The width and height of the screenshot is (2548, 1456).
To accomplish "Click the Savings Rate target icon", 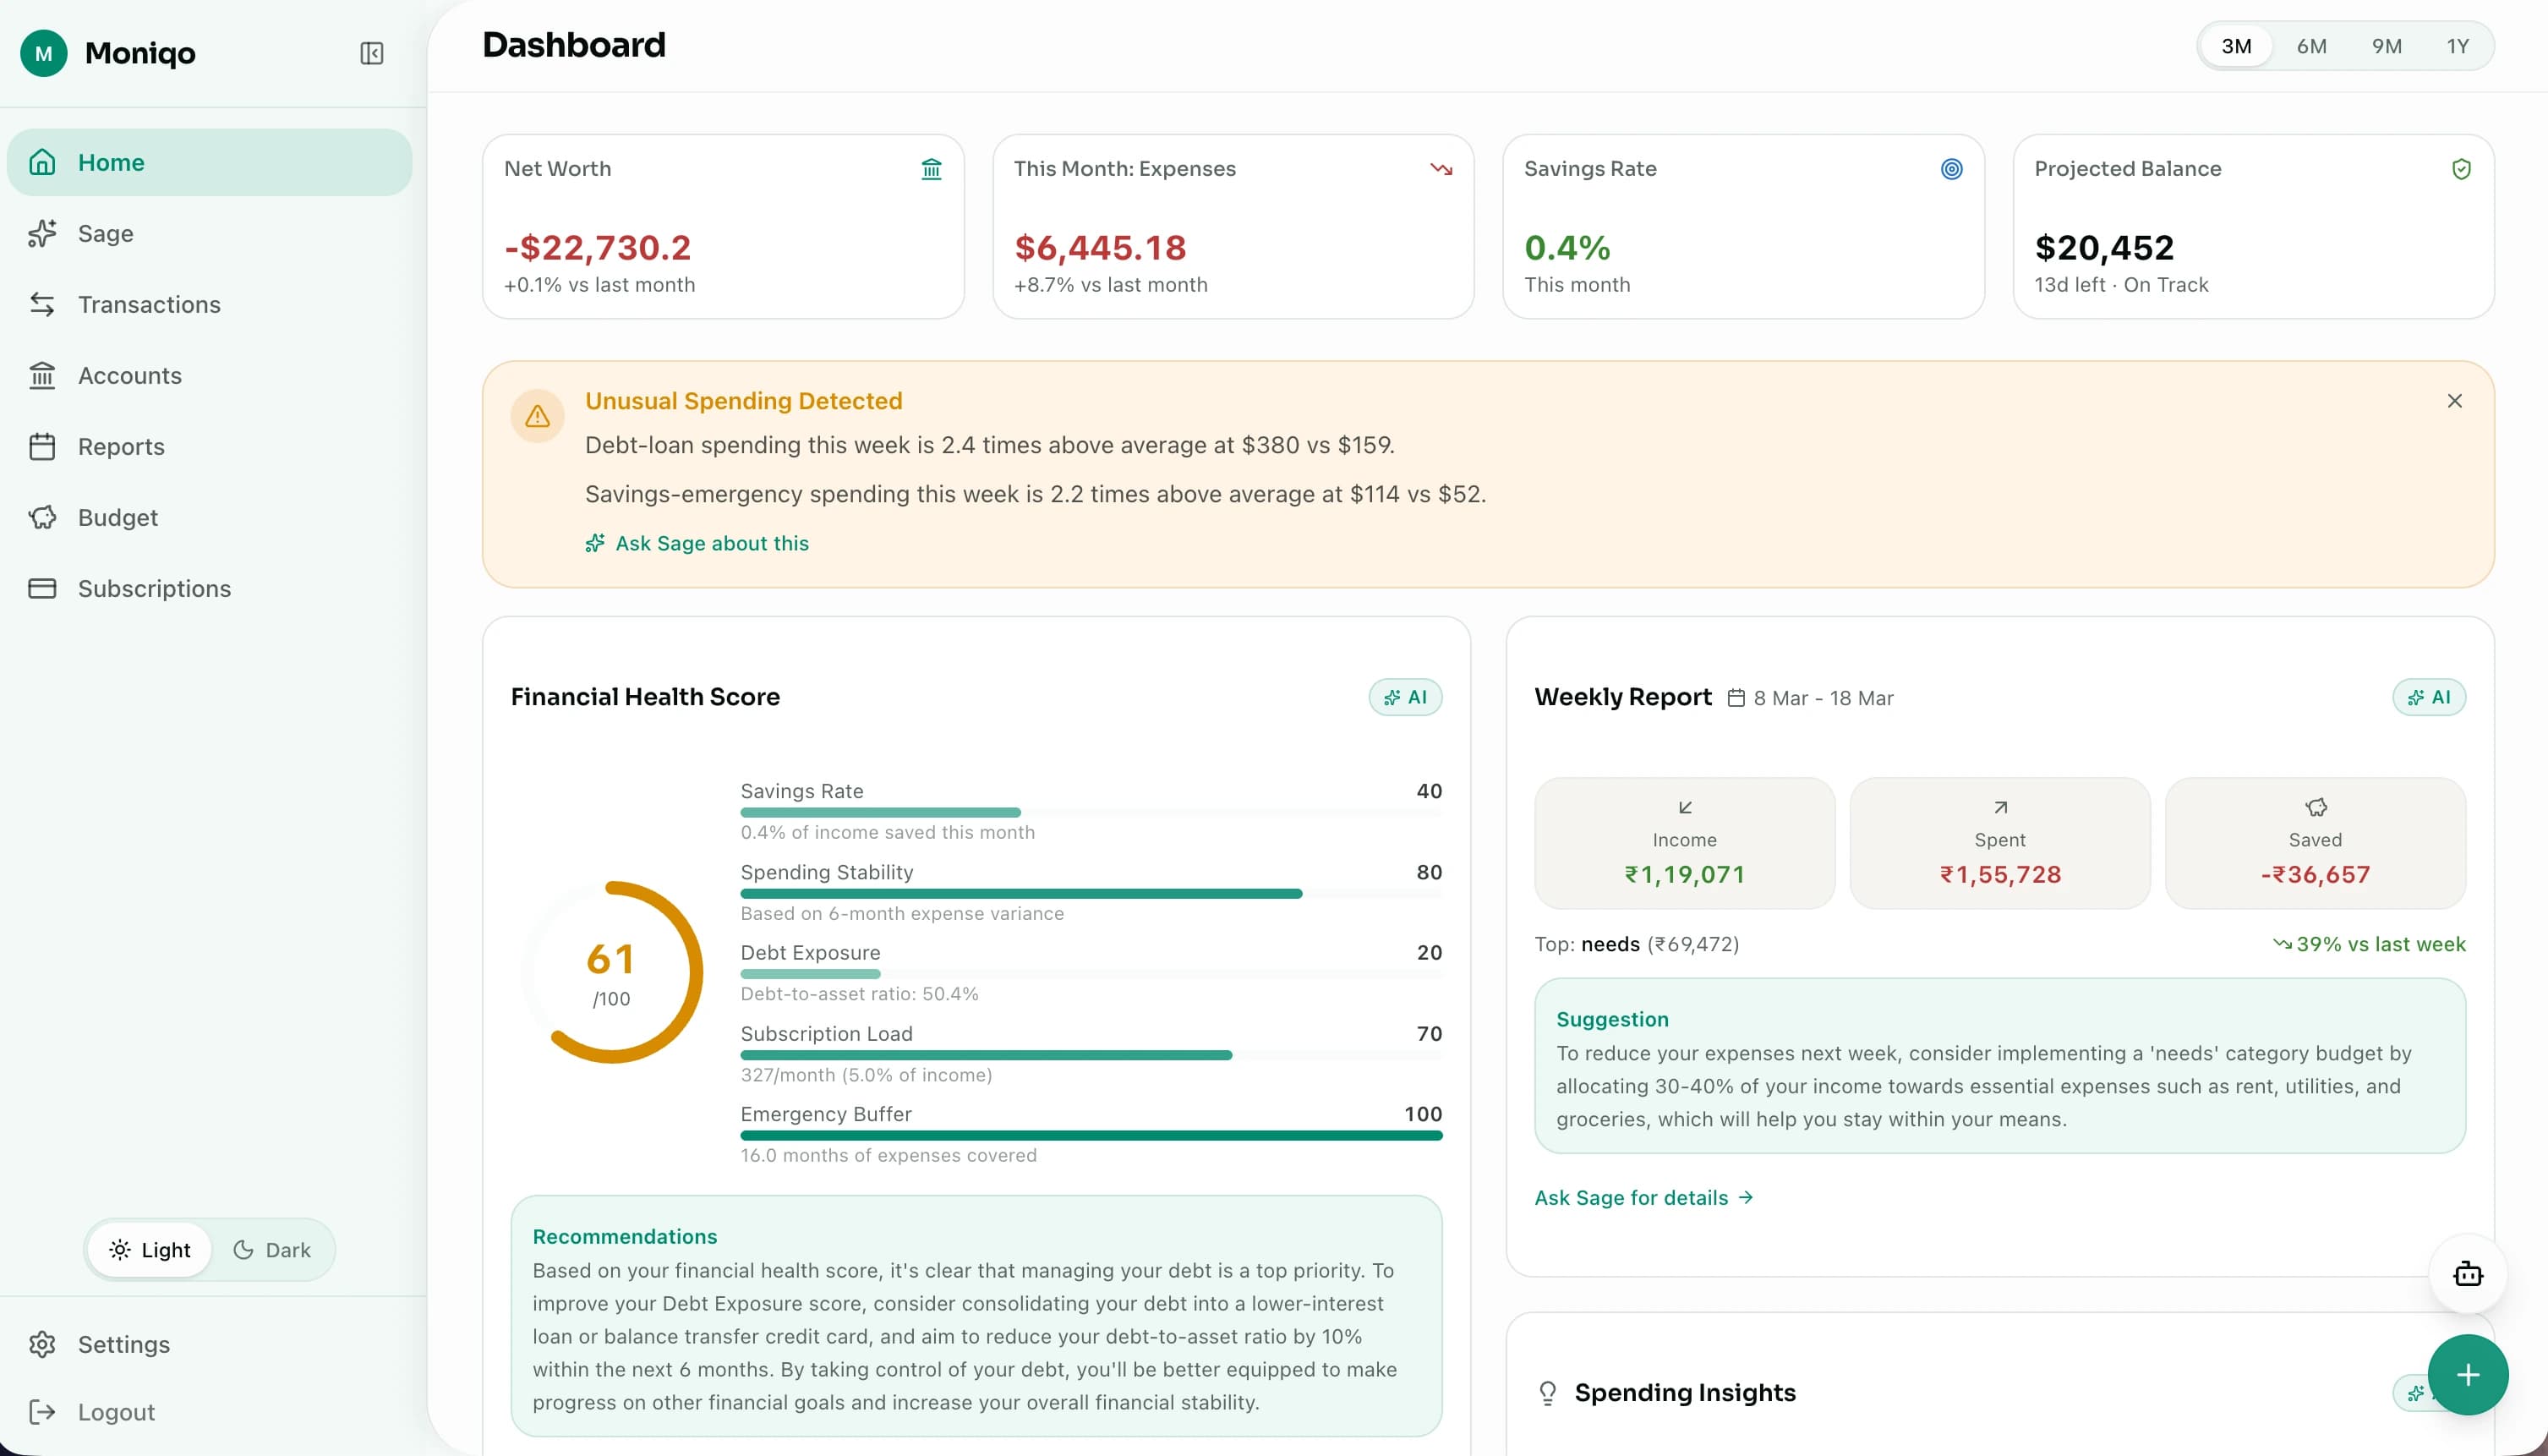I will tap(1950, 169).
